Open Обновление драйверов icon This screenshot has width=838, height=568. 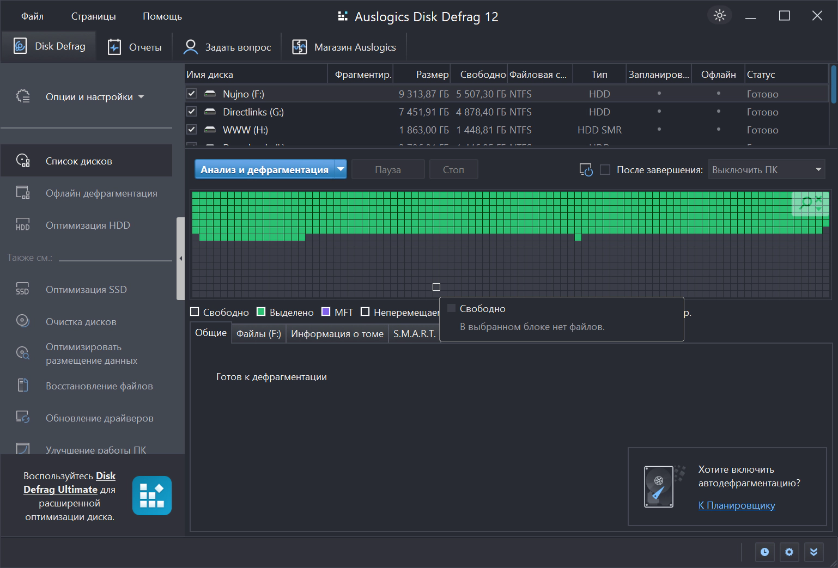coord(23,418)
